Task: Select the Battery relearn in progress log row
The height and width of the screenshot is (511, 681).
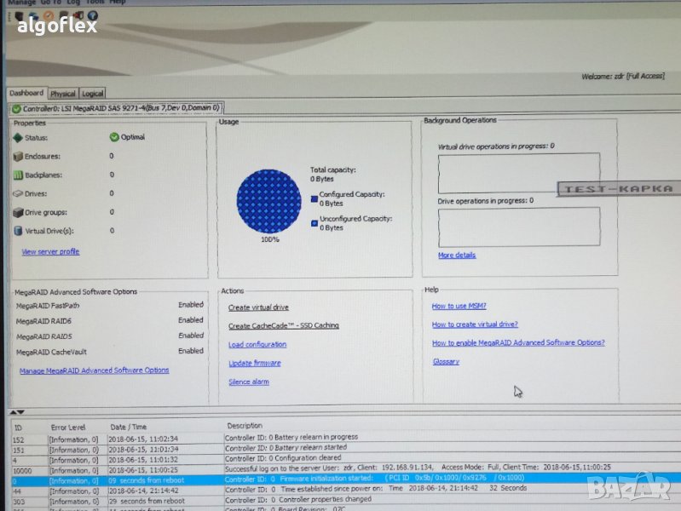Action: click(x=291, y=437)
